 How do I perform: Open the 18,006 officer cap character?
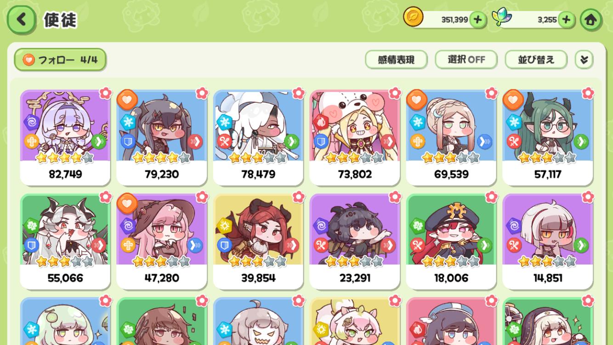[x=451, y=241]
